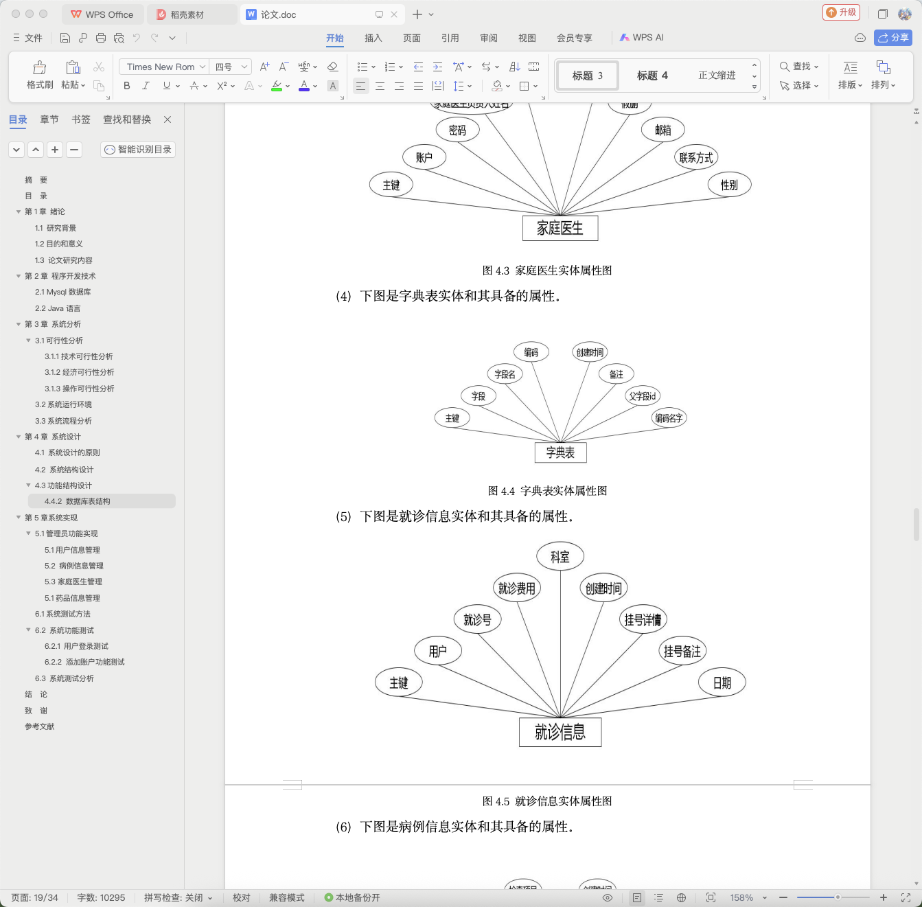
Task: Toggle bold formatting
Action: coord(126,86)
